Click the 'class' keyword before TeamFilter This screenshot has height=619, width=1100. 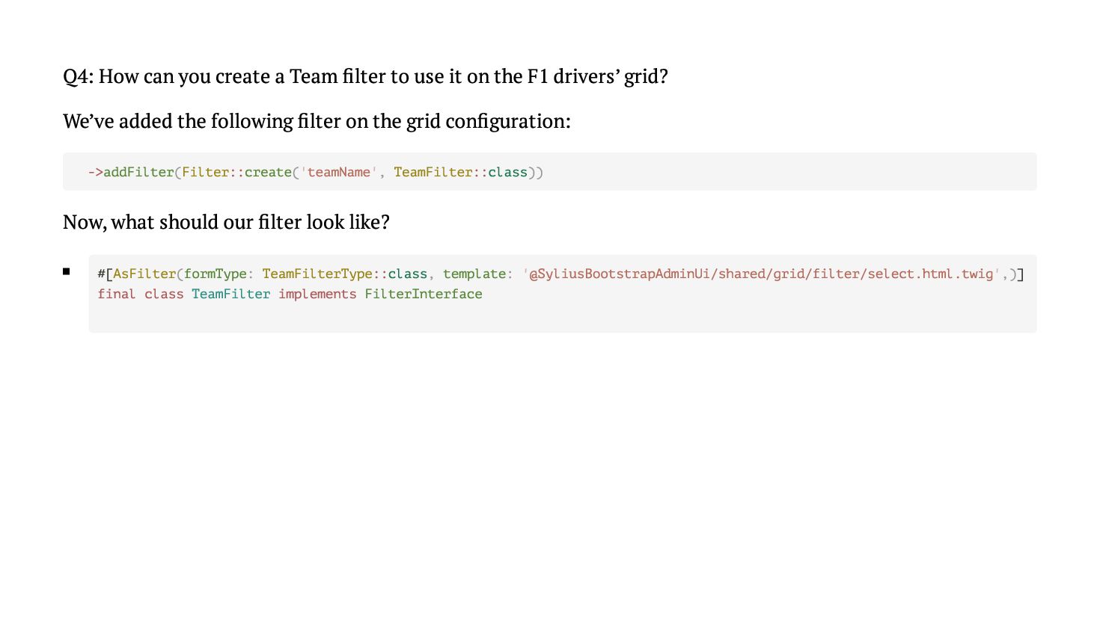[x=164, y=294]
